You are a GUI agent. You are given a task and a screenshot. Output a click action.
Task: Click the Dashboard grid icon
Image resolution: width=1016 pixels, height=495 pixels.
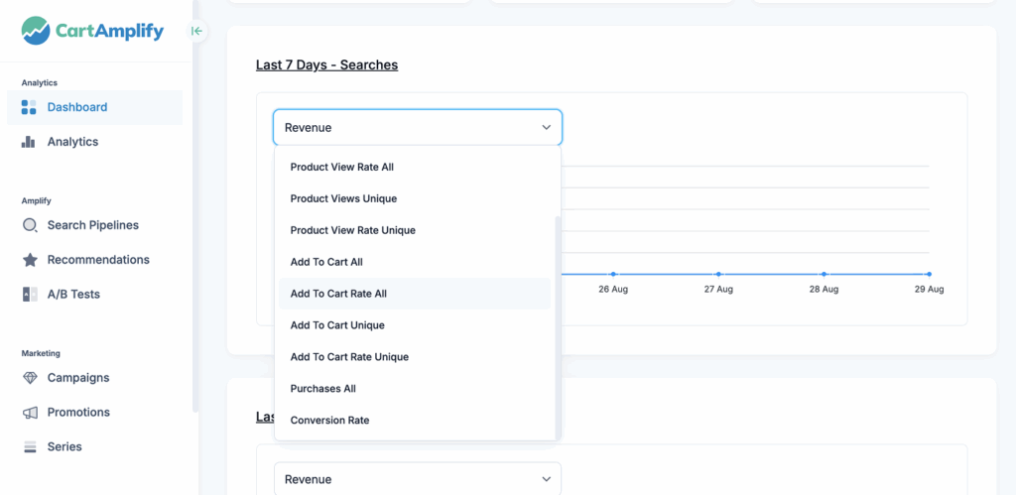[30, 107]
